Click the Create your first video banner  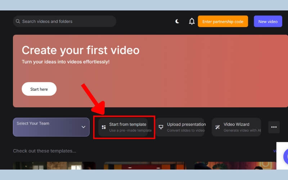[144, 71]
